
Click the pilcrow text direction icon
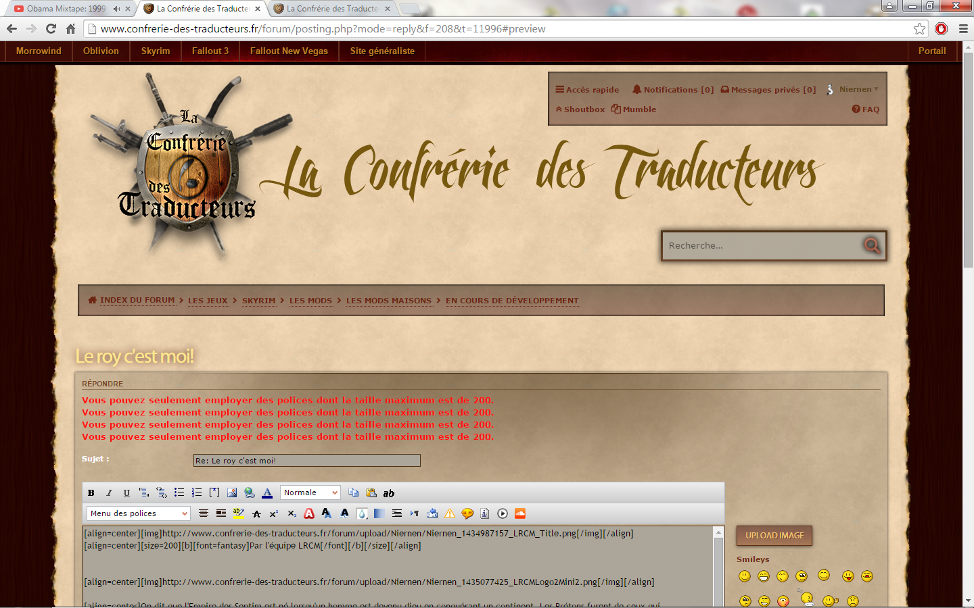(415, 513)
